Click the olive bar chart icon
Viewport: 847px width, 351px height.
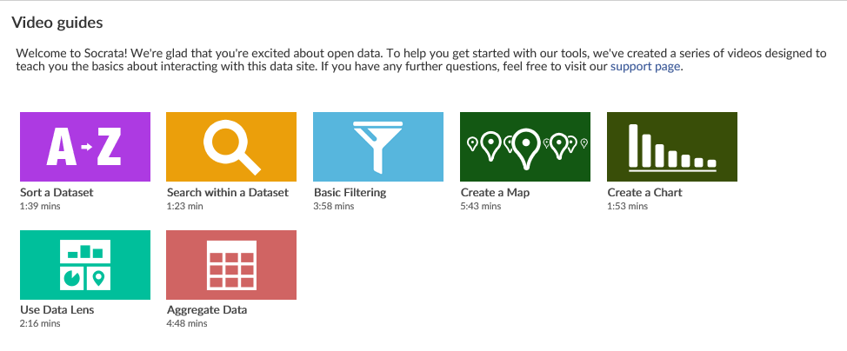(672, 147)
